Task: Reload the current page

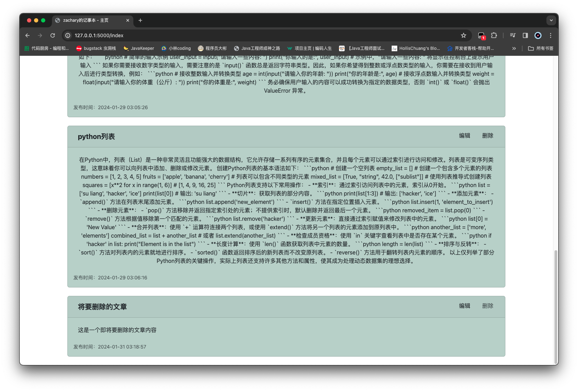Action: click(53, 35)
